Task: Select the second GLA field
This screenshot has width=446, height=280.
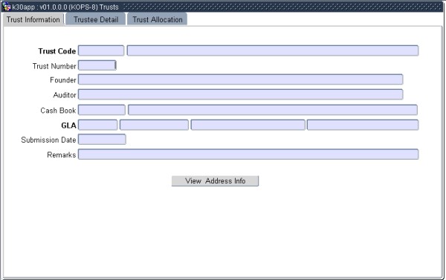Action: [x=154, y=125]
